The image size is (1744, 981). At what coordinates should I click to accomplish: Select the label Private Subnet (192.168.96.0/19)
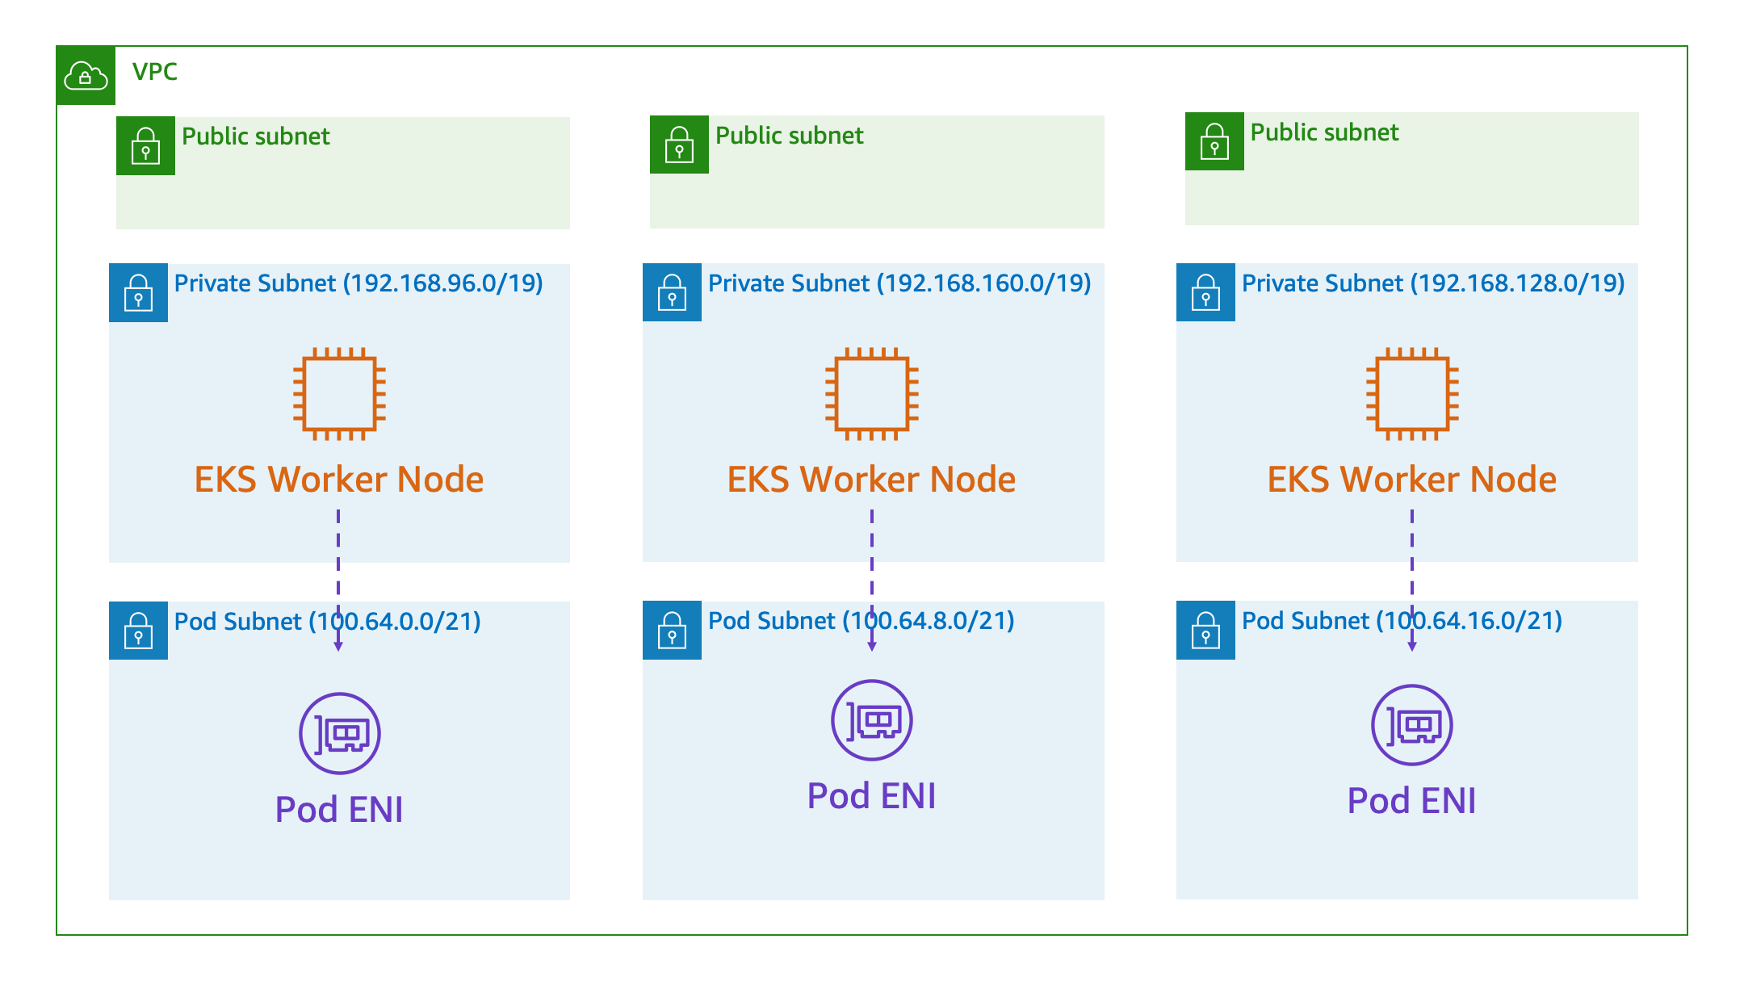point(358,283)
